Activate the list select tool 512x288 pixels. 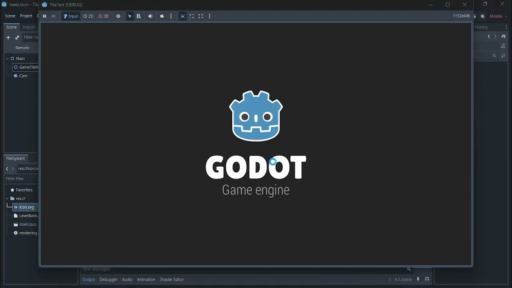click(139, 16)
